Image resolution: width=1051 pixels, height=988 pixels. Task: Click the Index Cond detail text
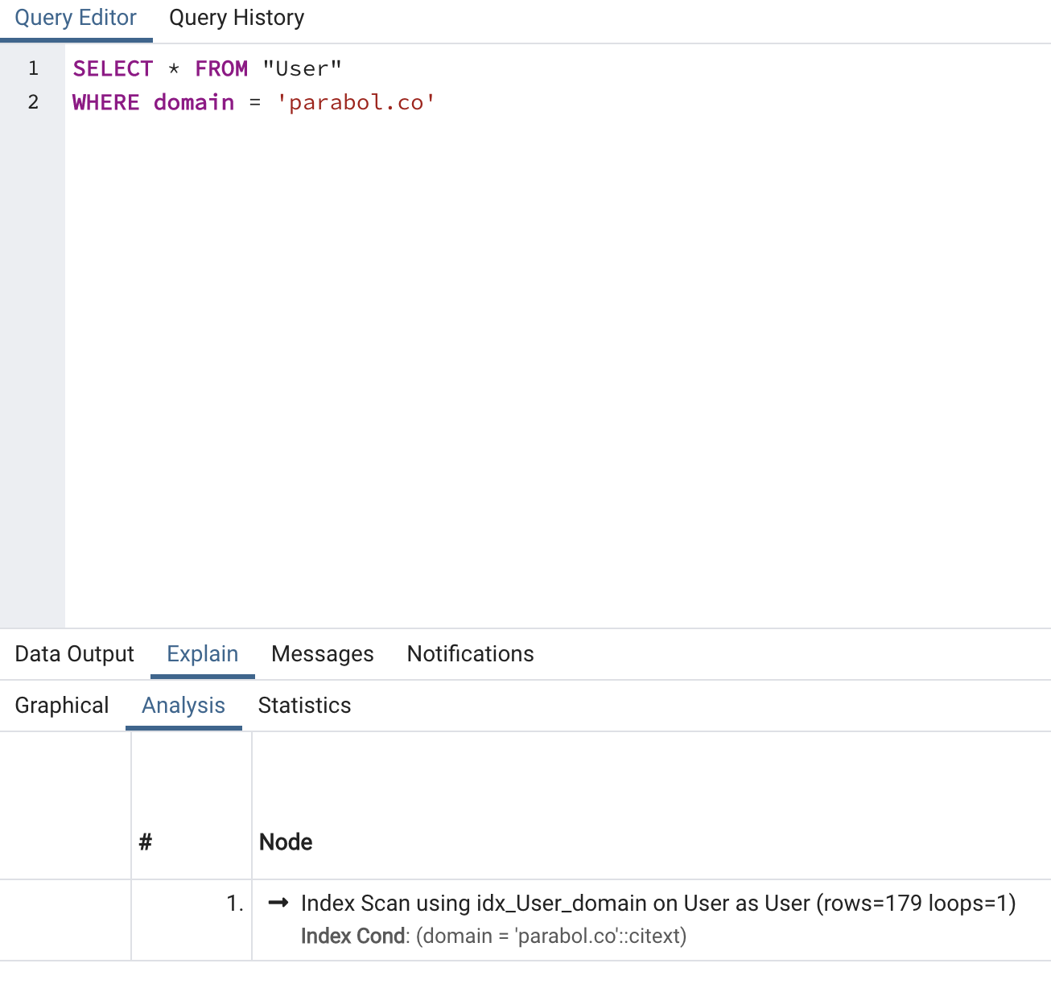click(x=493, y=936)
